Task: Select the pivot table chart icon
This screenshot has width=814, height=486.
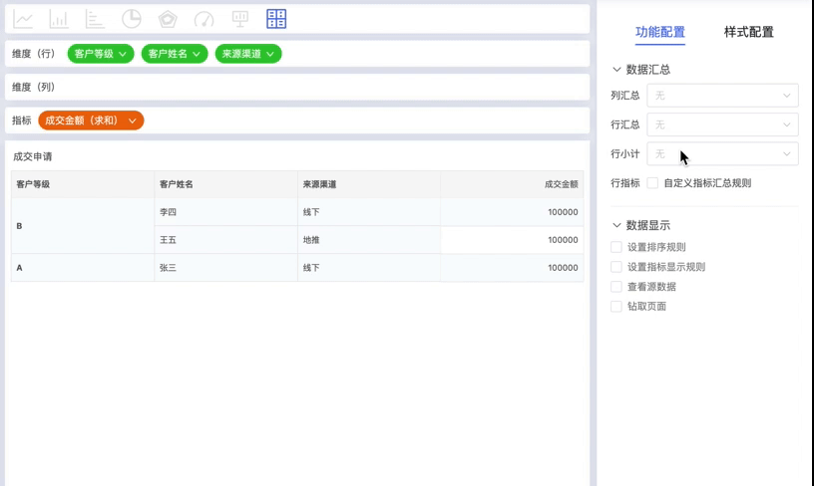Action: tap(276, 19)
